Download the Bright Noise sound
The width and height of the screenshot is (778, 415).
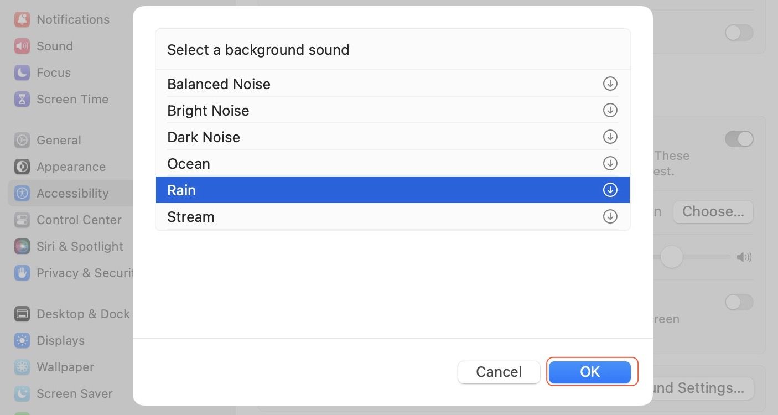click(610, 110)
